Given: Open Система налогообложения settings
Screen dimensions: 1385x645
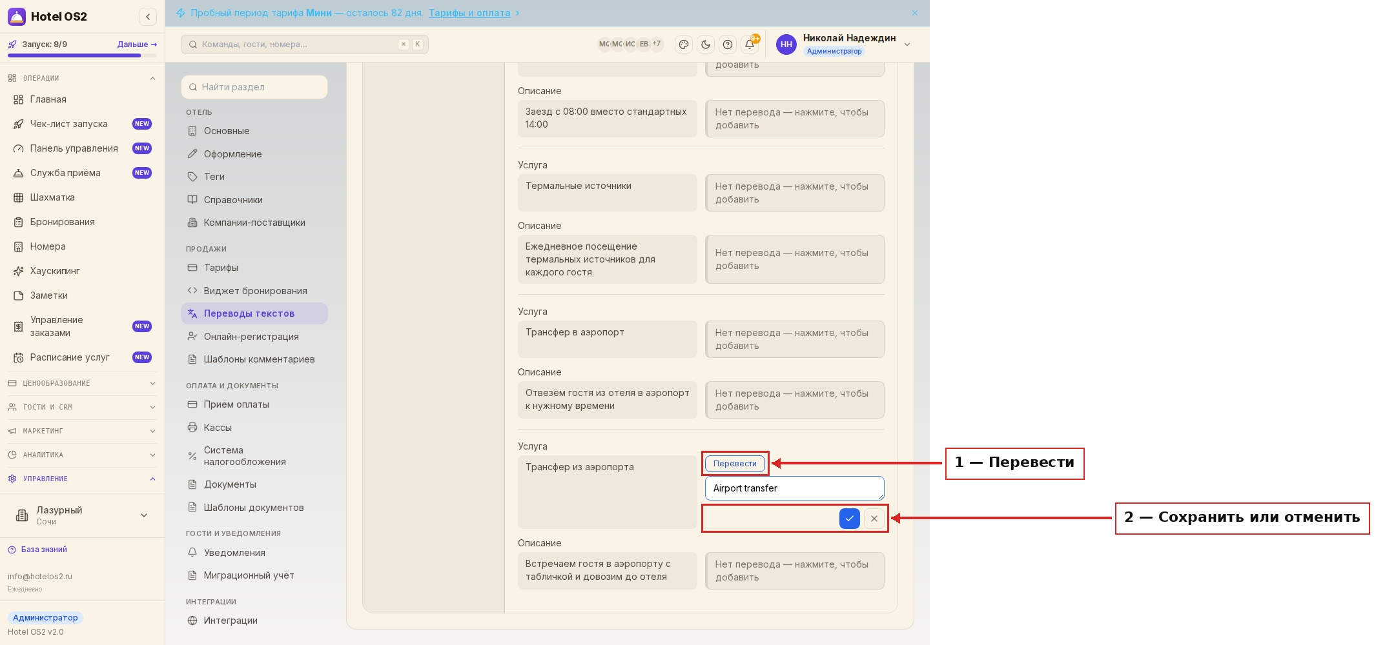Looking at the screenshot, I should 254,456.
